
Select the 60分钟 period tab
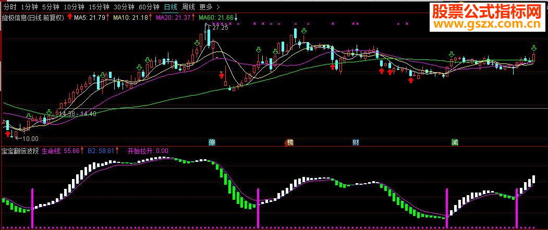(149, 7)
